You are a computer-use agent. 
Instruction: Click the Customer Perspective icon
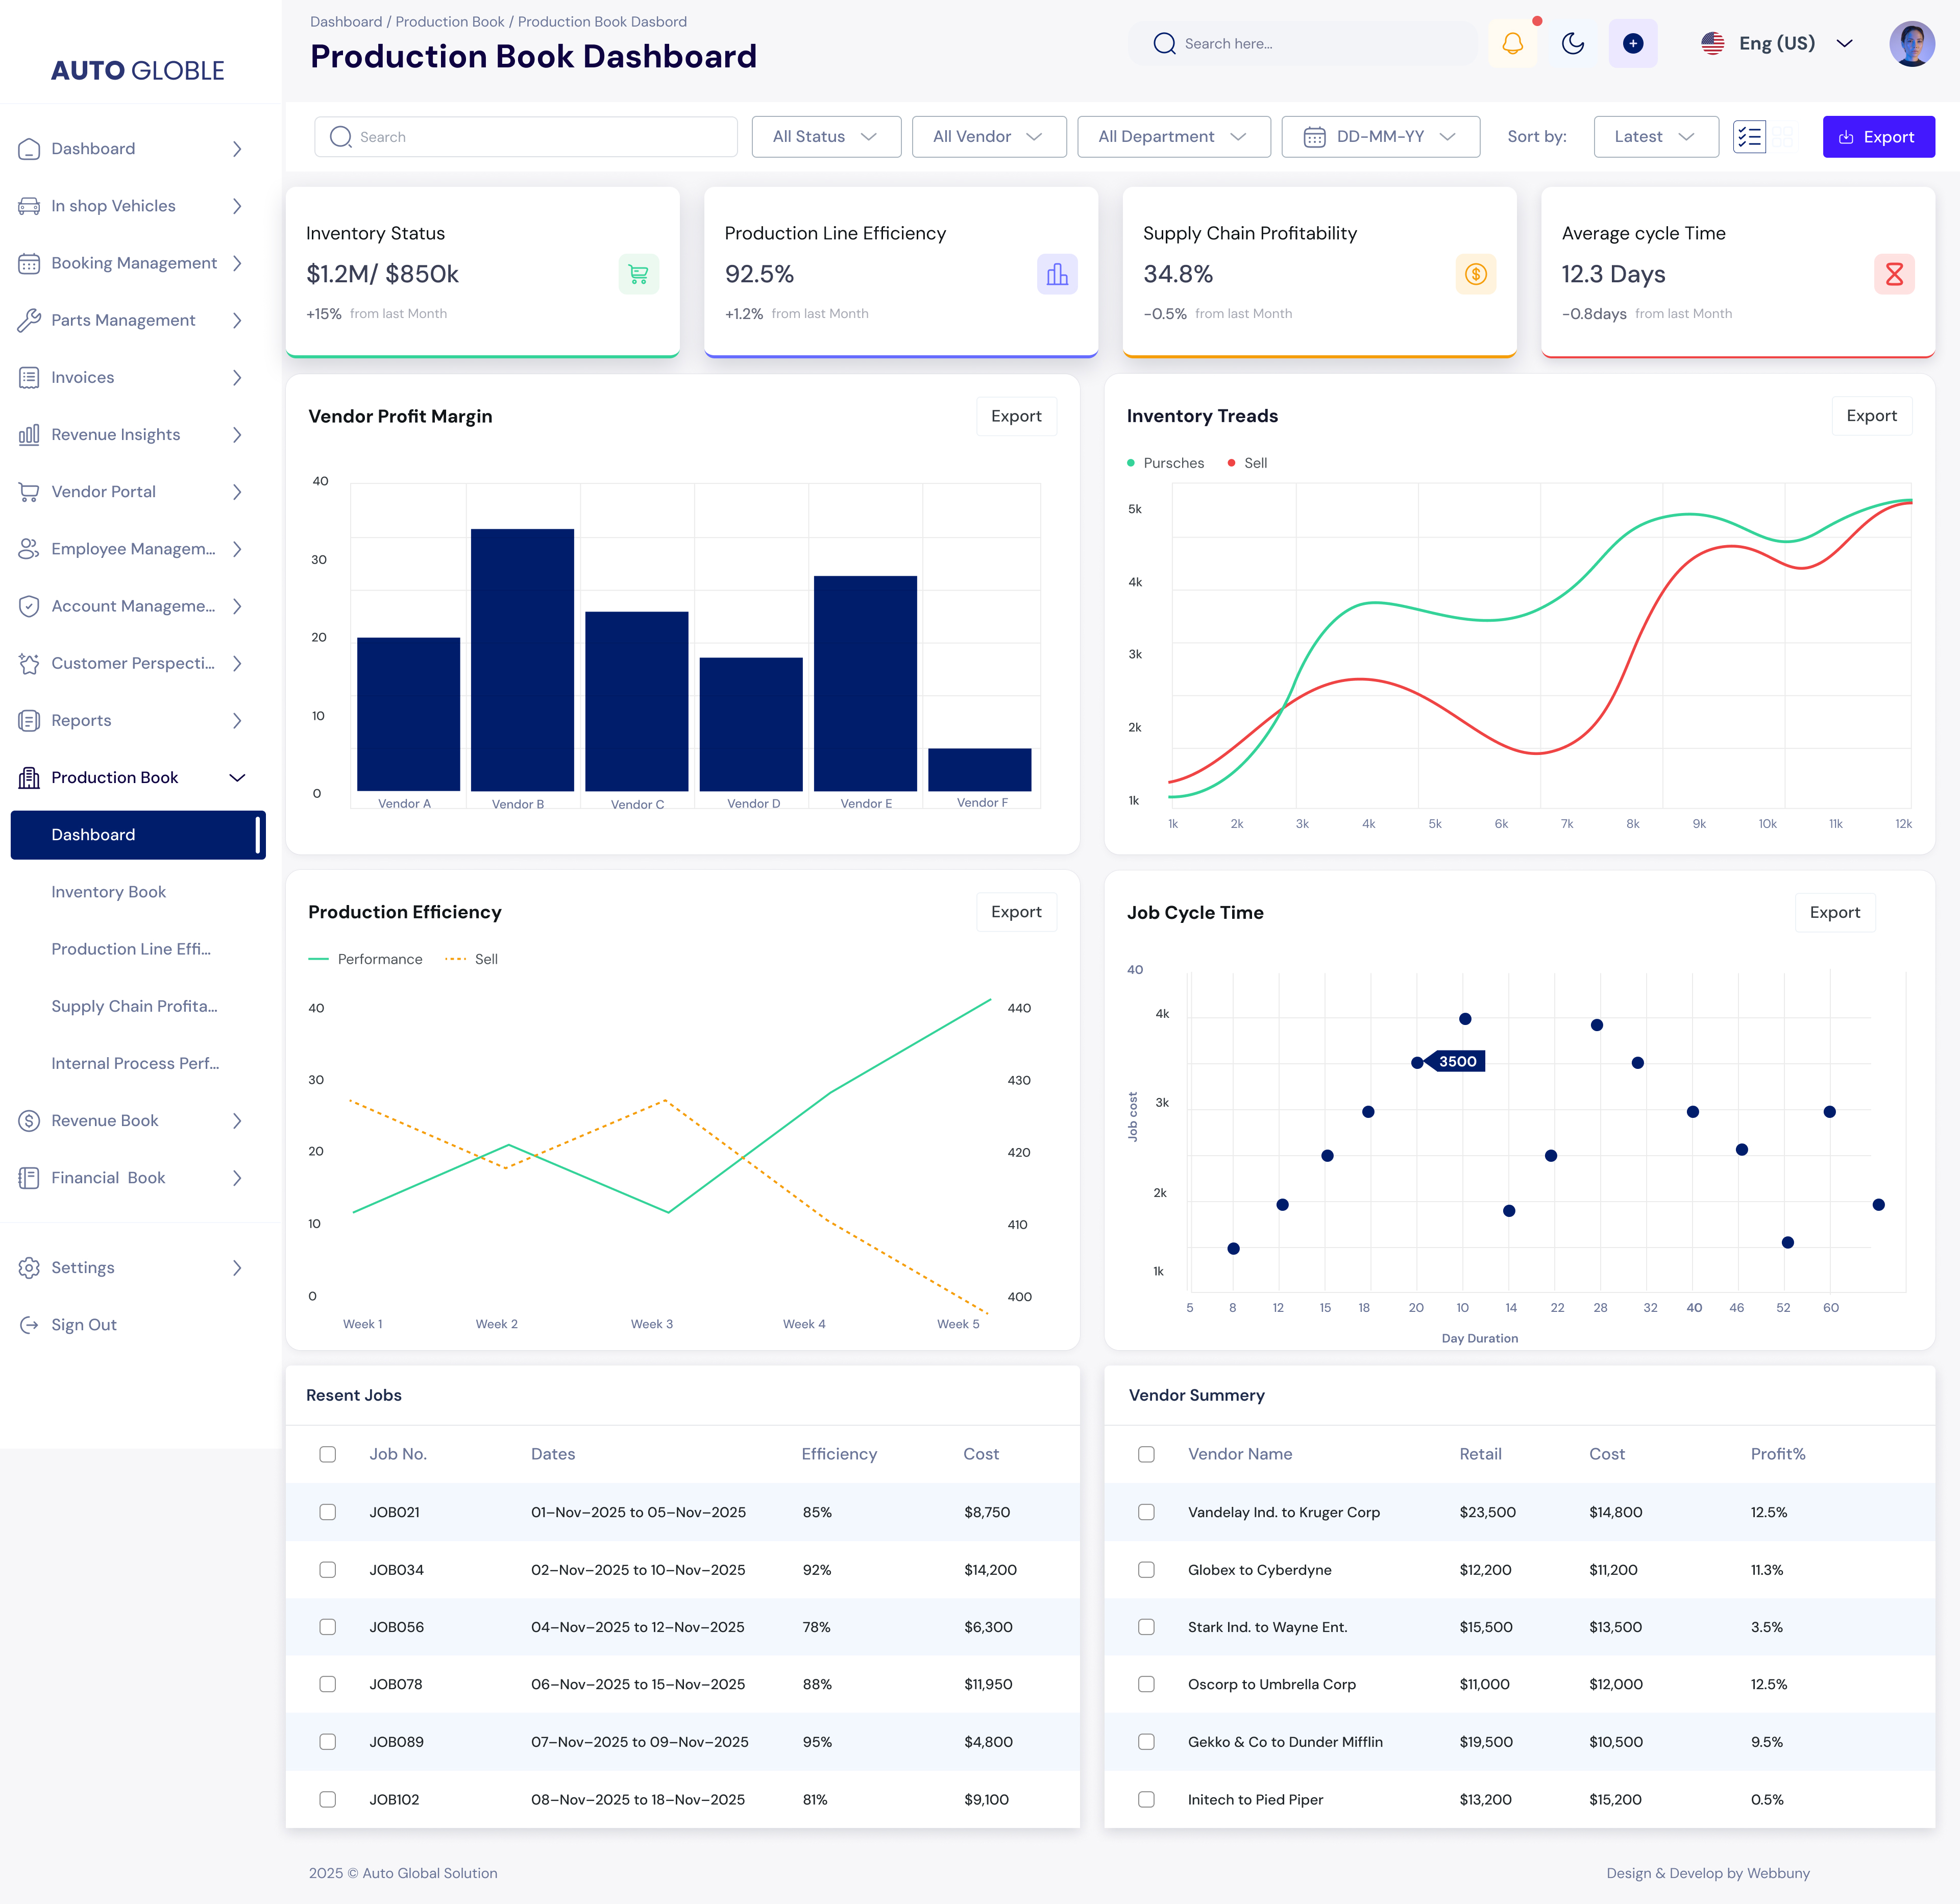tap(29, 663)
